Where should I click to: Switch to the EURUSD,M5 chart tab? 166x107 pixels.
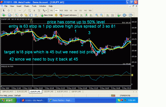(22, 92)
